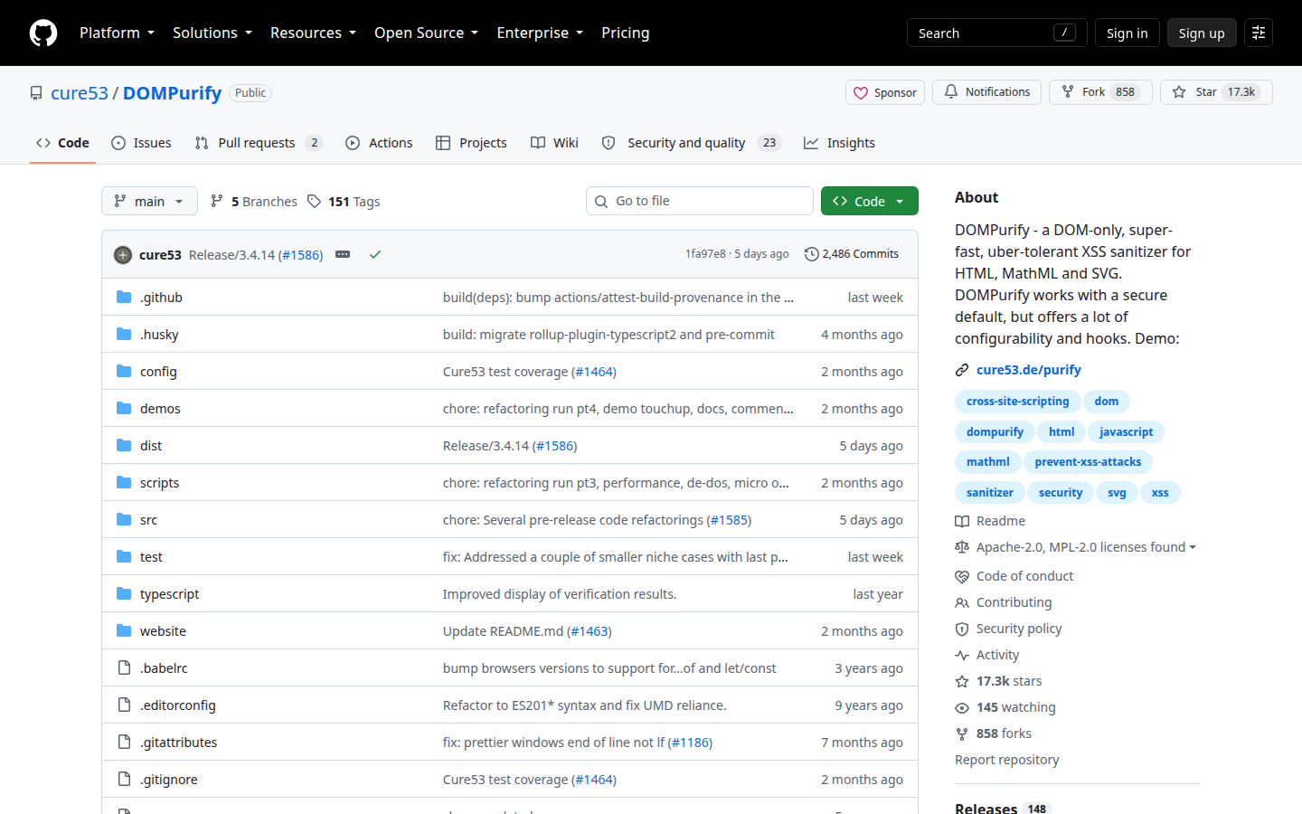
Task: Expand the Solutions menu
Action: [212, 33]
